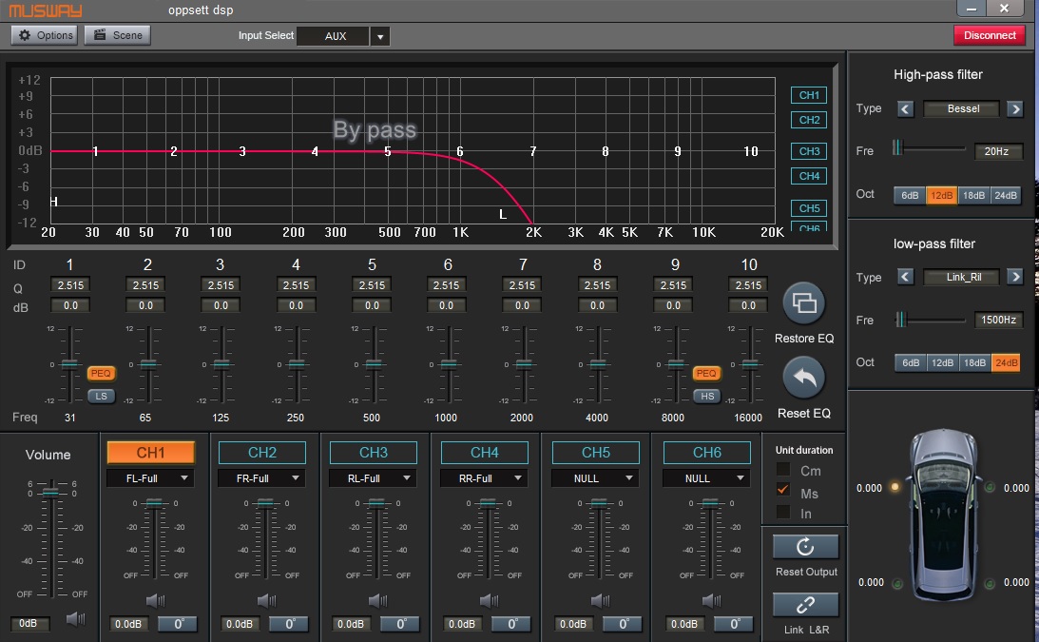1039x642 pixels.
Task: Click the Reset Output icon button
Action: [805, 547]
